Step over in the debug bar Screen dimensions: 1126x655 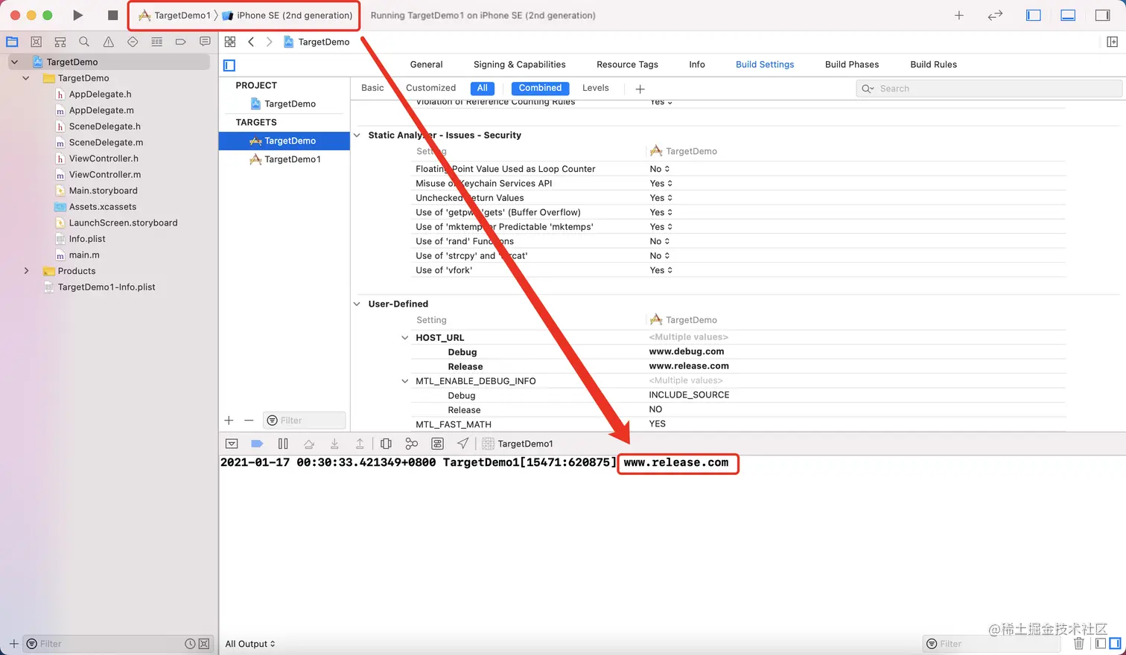click(x=309, y=444)
